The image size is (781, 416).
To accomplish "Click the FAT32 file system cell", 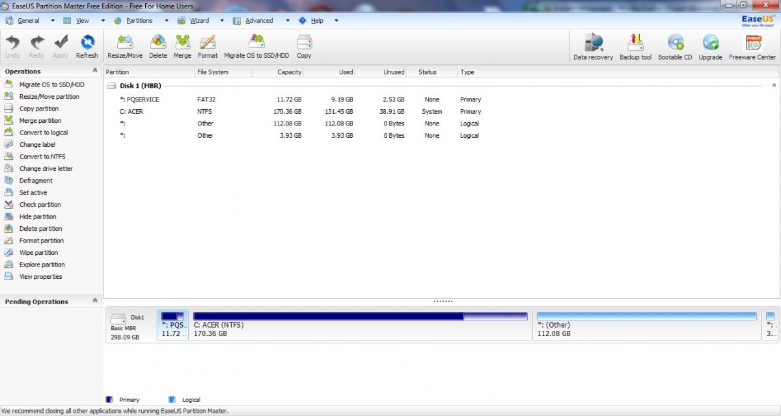I will [206, 99].
